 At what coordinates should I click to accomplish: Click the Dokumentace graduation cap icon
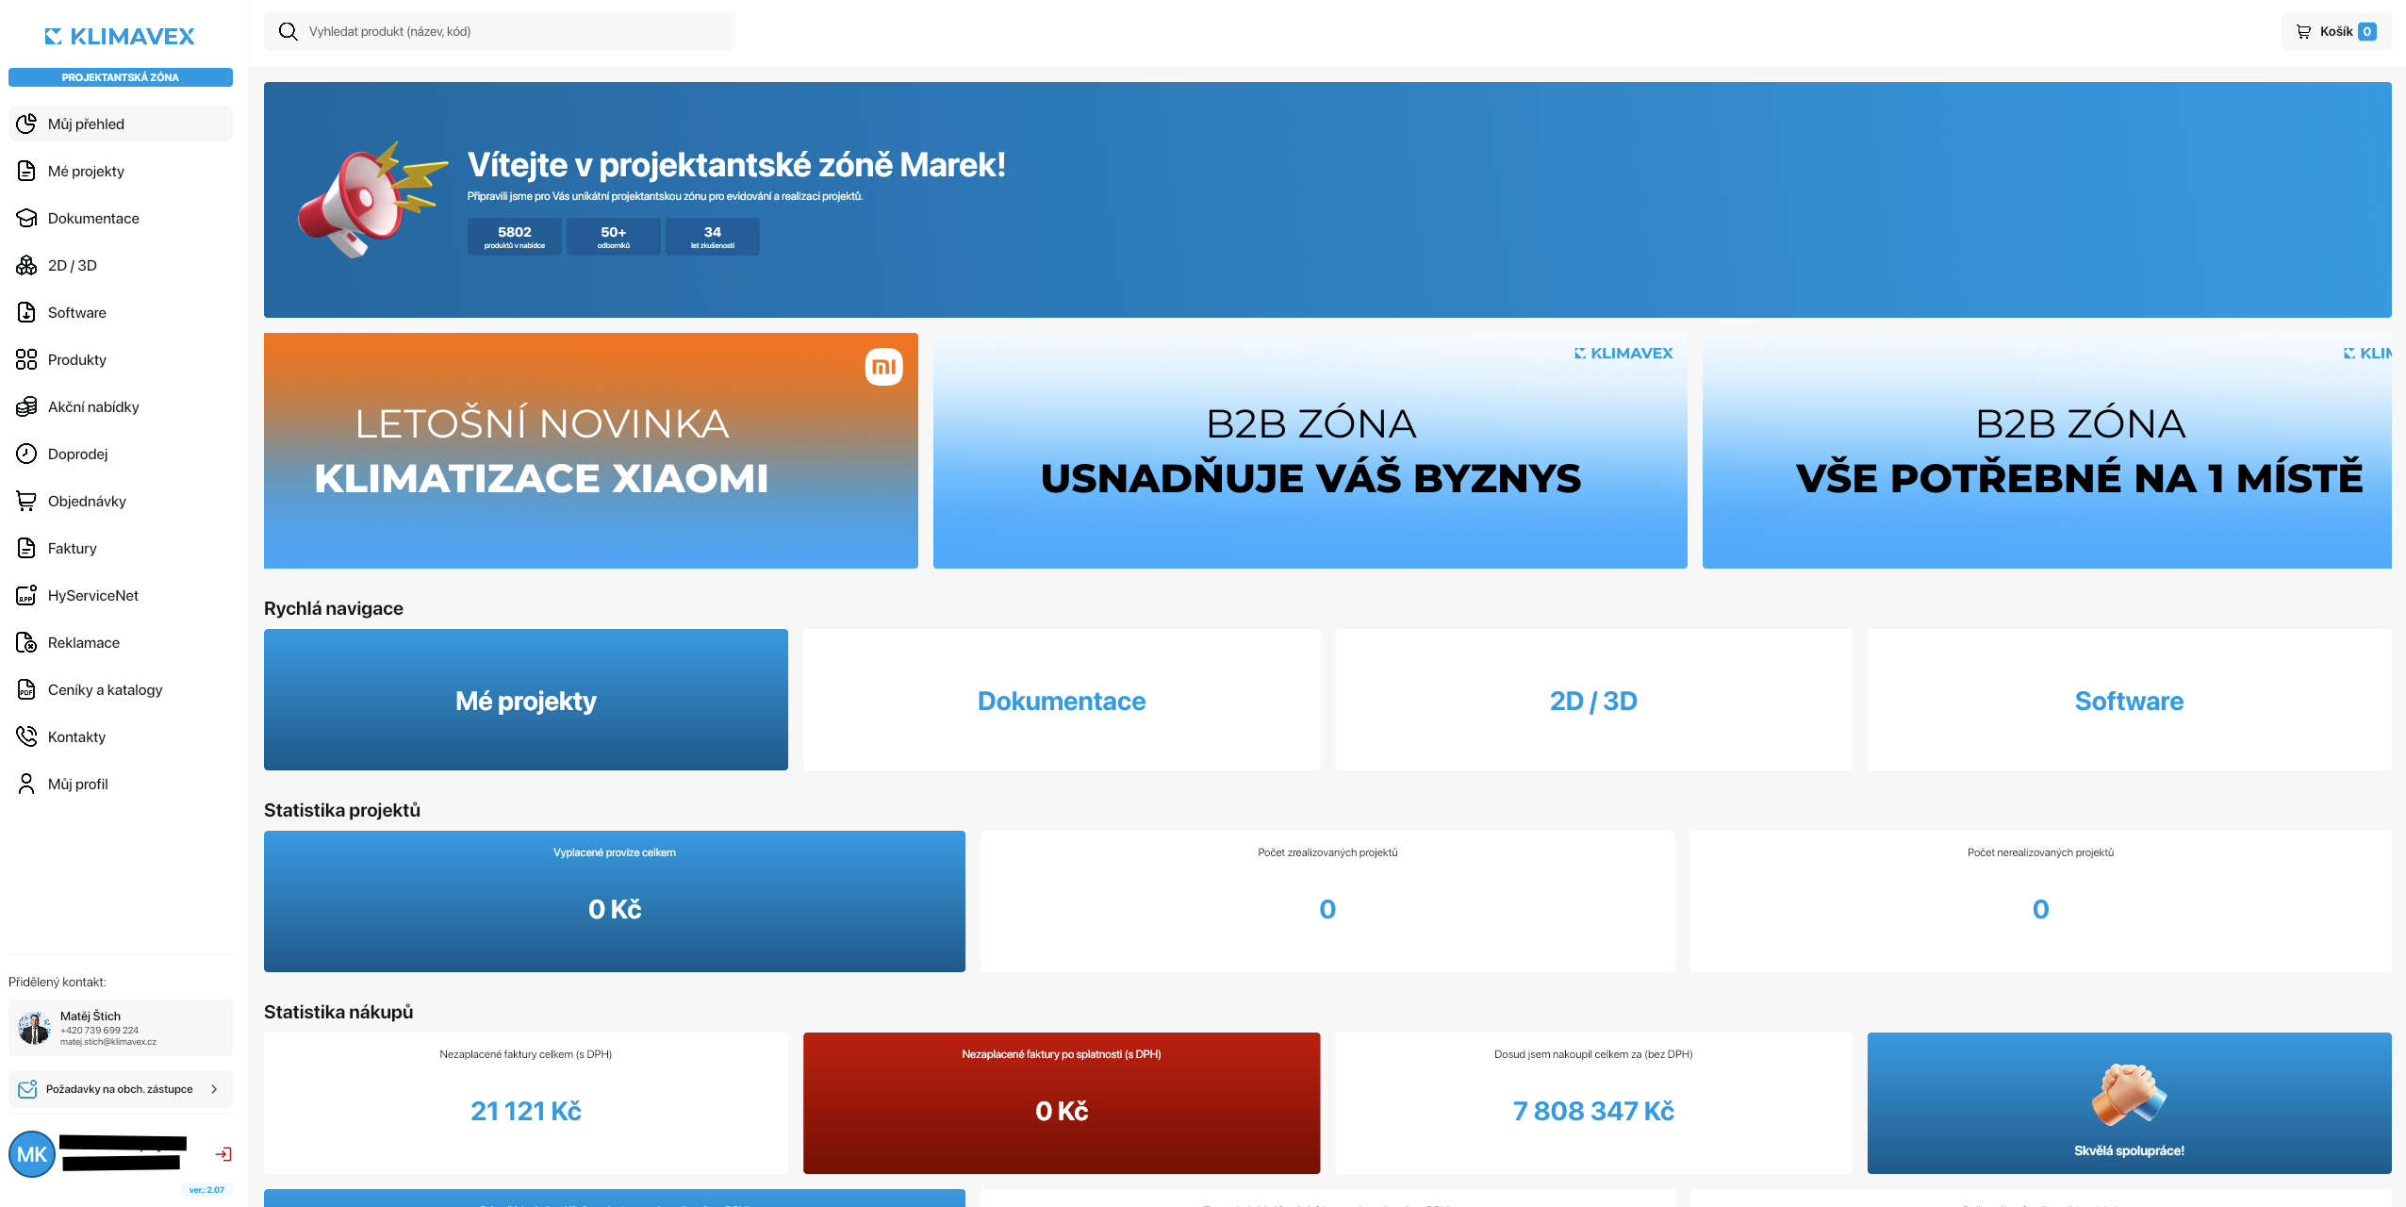coord(26,218)
